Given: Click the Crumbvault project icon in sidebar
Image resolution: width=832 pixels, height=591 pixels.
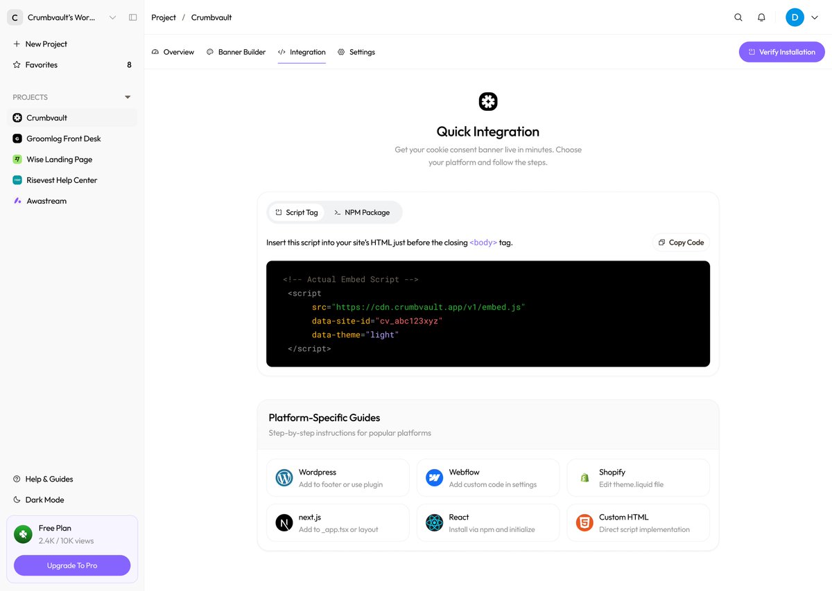Looking at the screenshot, I should coord(17,118).
